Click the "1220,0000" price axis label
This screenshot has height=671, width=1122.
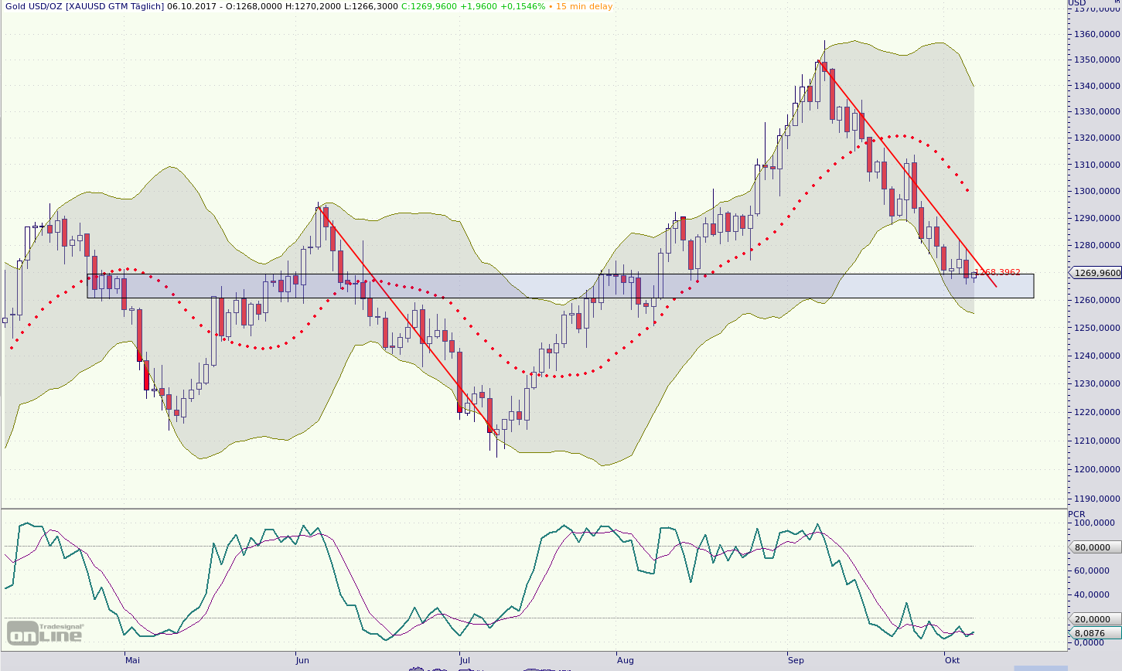(x=1096, y=412)
